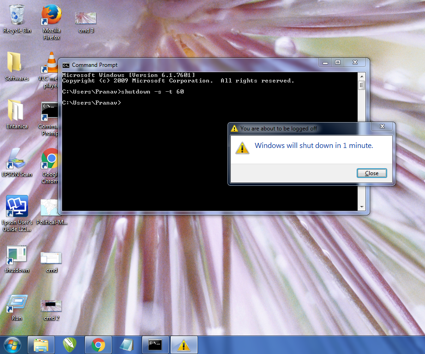Open Windows Explorer from the taskbar
Image resolution: width=425 pixels, height=354 pixels.
[41, 344]
